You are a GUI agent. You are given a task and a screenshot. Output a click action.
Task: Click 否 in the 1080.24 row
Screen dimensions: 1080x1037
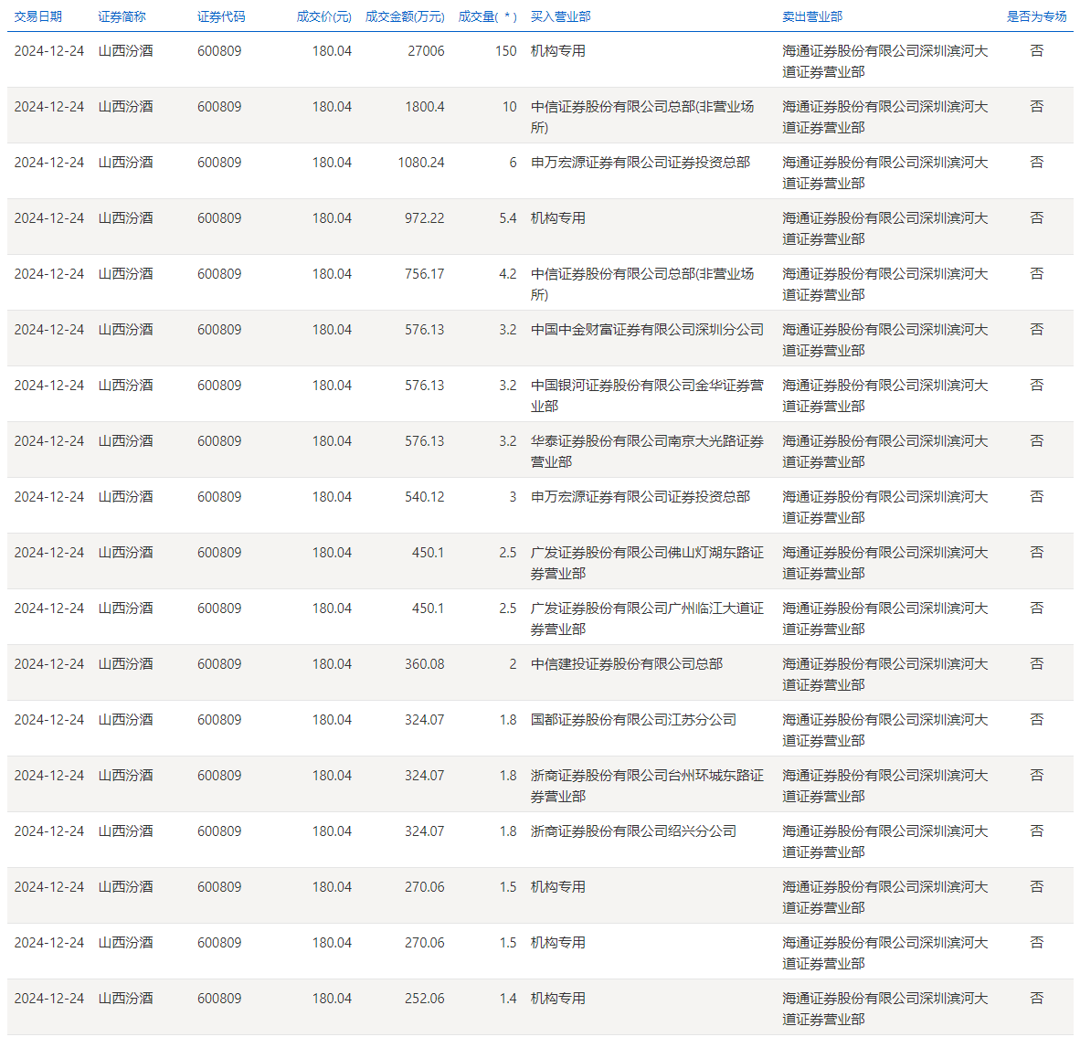(1037, 163)
